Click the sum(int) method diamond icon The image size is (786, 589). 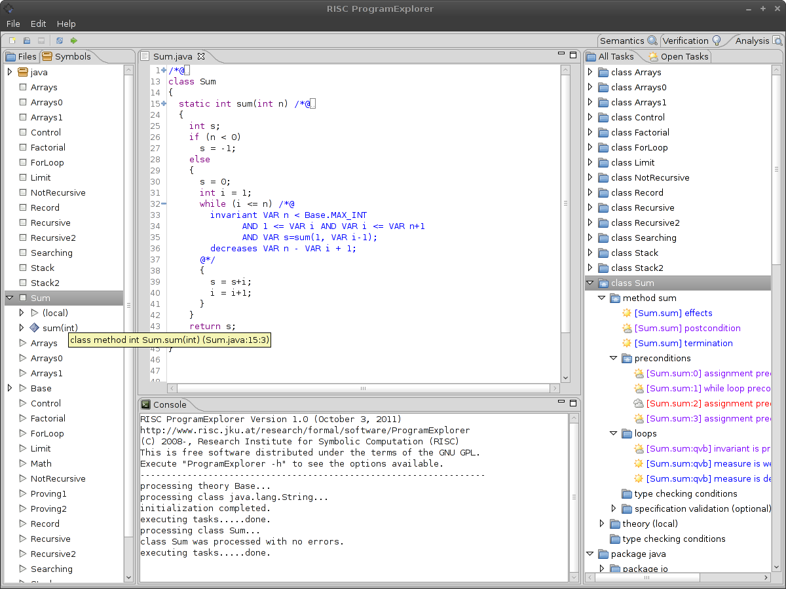pos(35,328)
